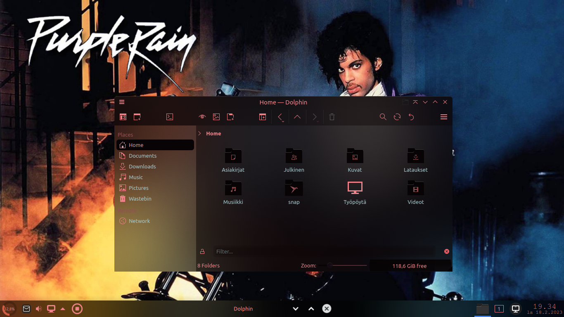Open Wastebin in Places panel
This screenshot has width=564, height=317.
(155, 199)
